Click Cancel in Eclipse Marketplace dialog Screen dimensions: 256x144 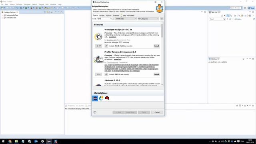click(157, 112)
